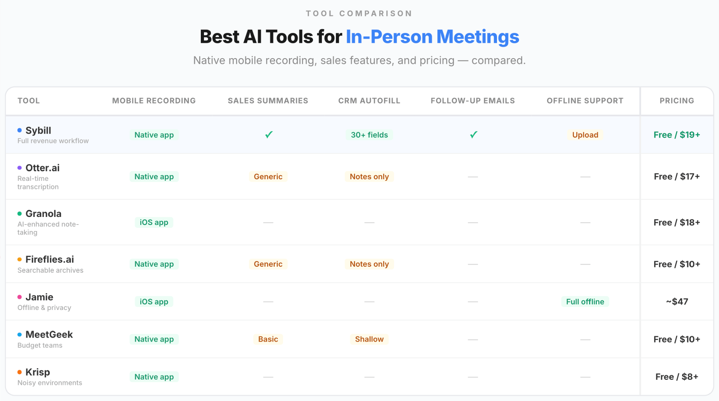Click the Generic badge in Otter.ai row
The width and height of the screenshot is (719, 401).
[268, 176]
